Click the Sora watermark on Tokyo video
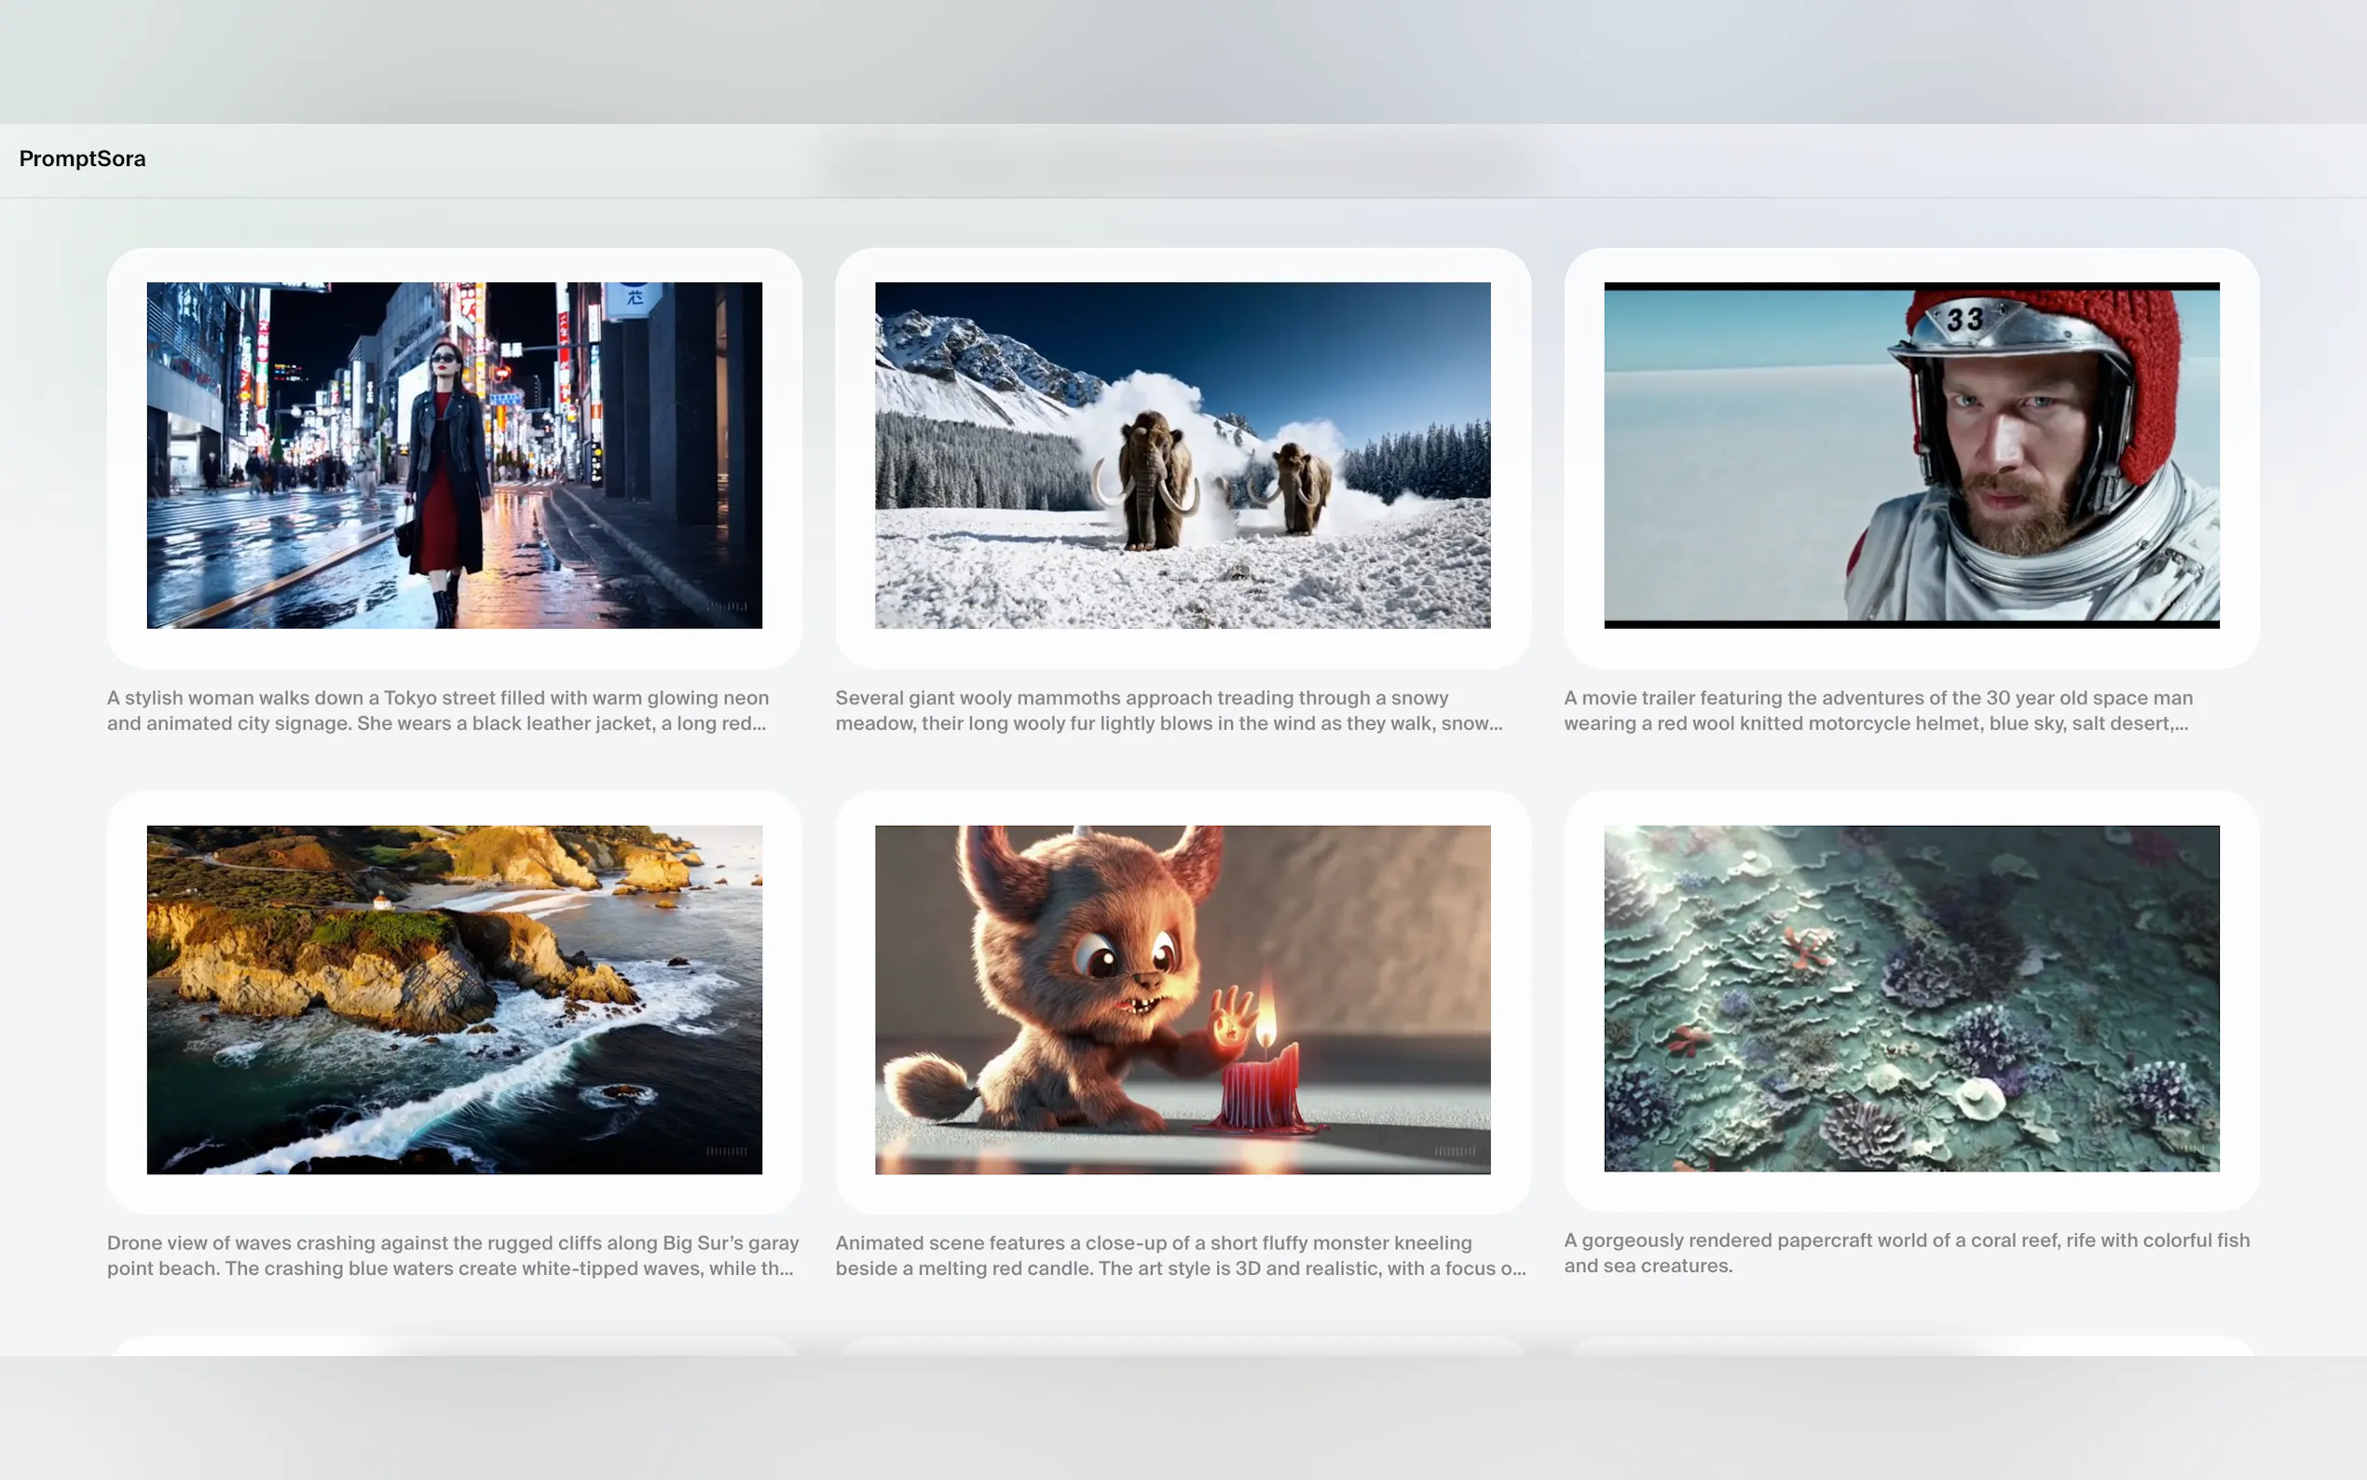 click(727, 607)
